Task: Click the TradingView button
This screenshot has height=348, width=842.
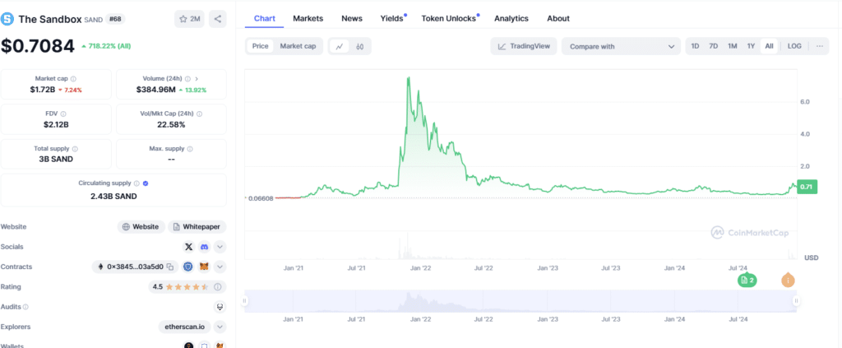Action: coord(524,46)
